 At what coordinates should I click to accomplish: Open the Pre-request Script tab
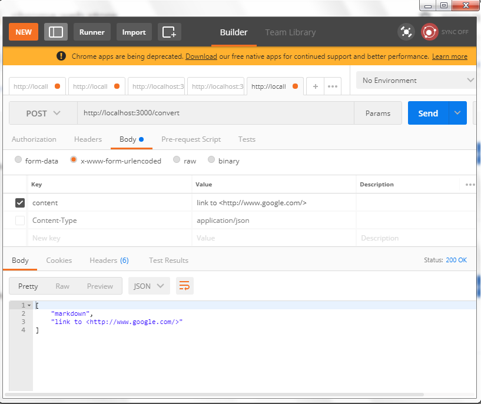(x=191, y=139)
